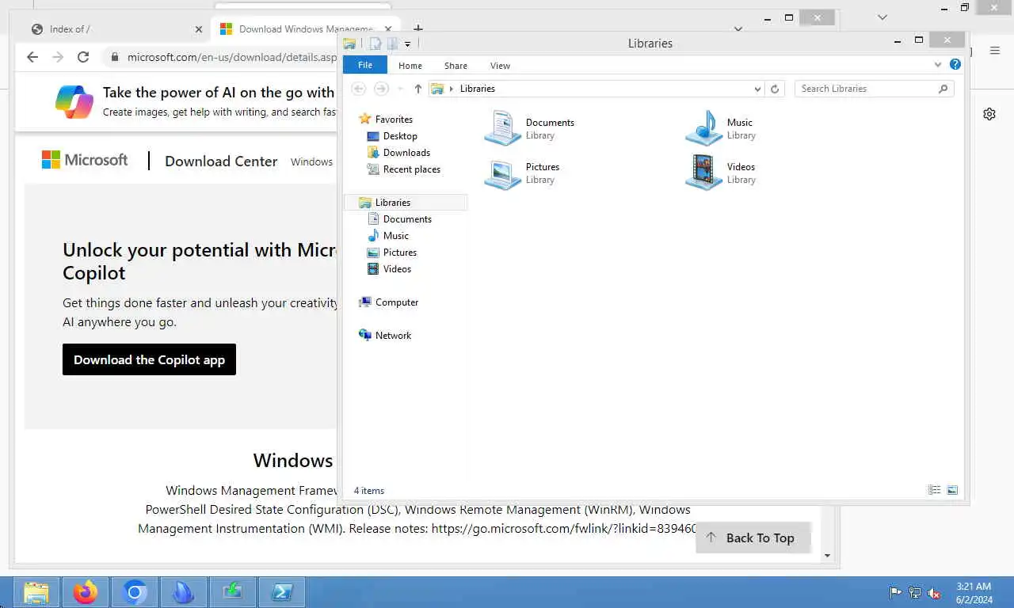The image size is (1014, 608).
Task: Open the Windows link in Download Center nav
Action: coord(311,161)
